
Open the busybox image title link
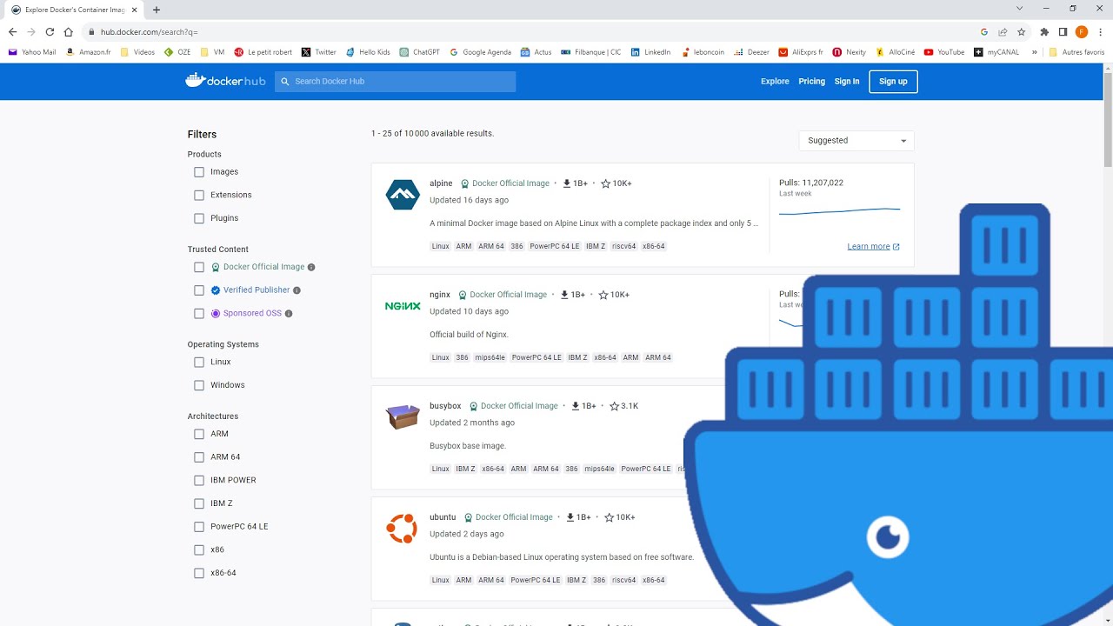[x=445, y=406]
